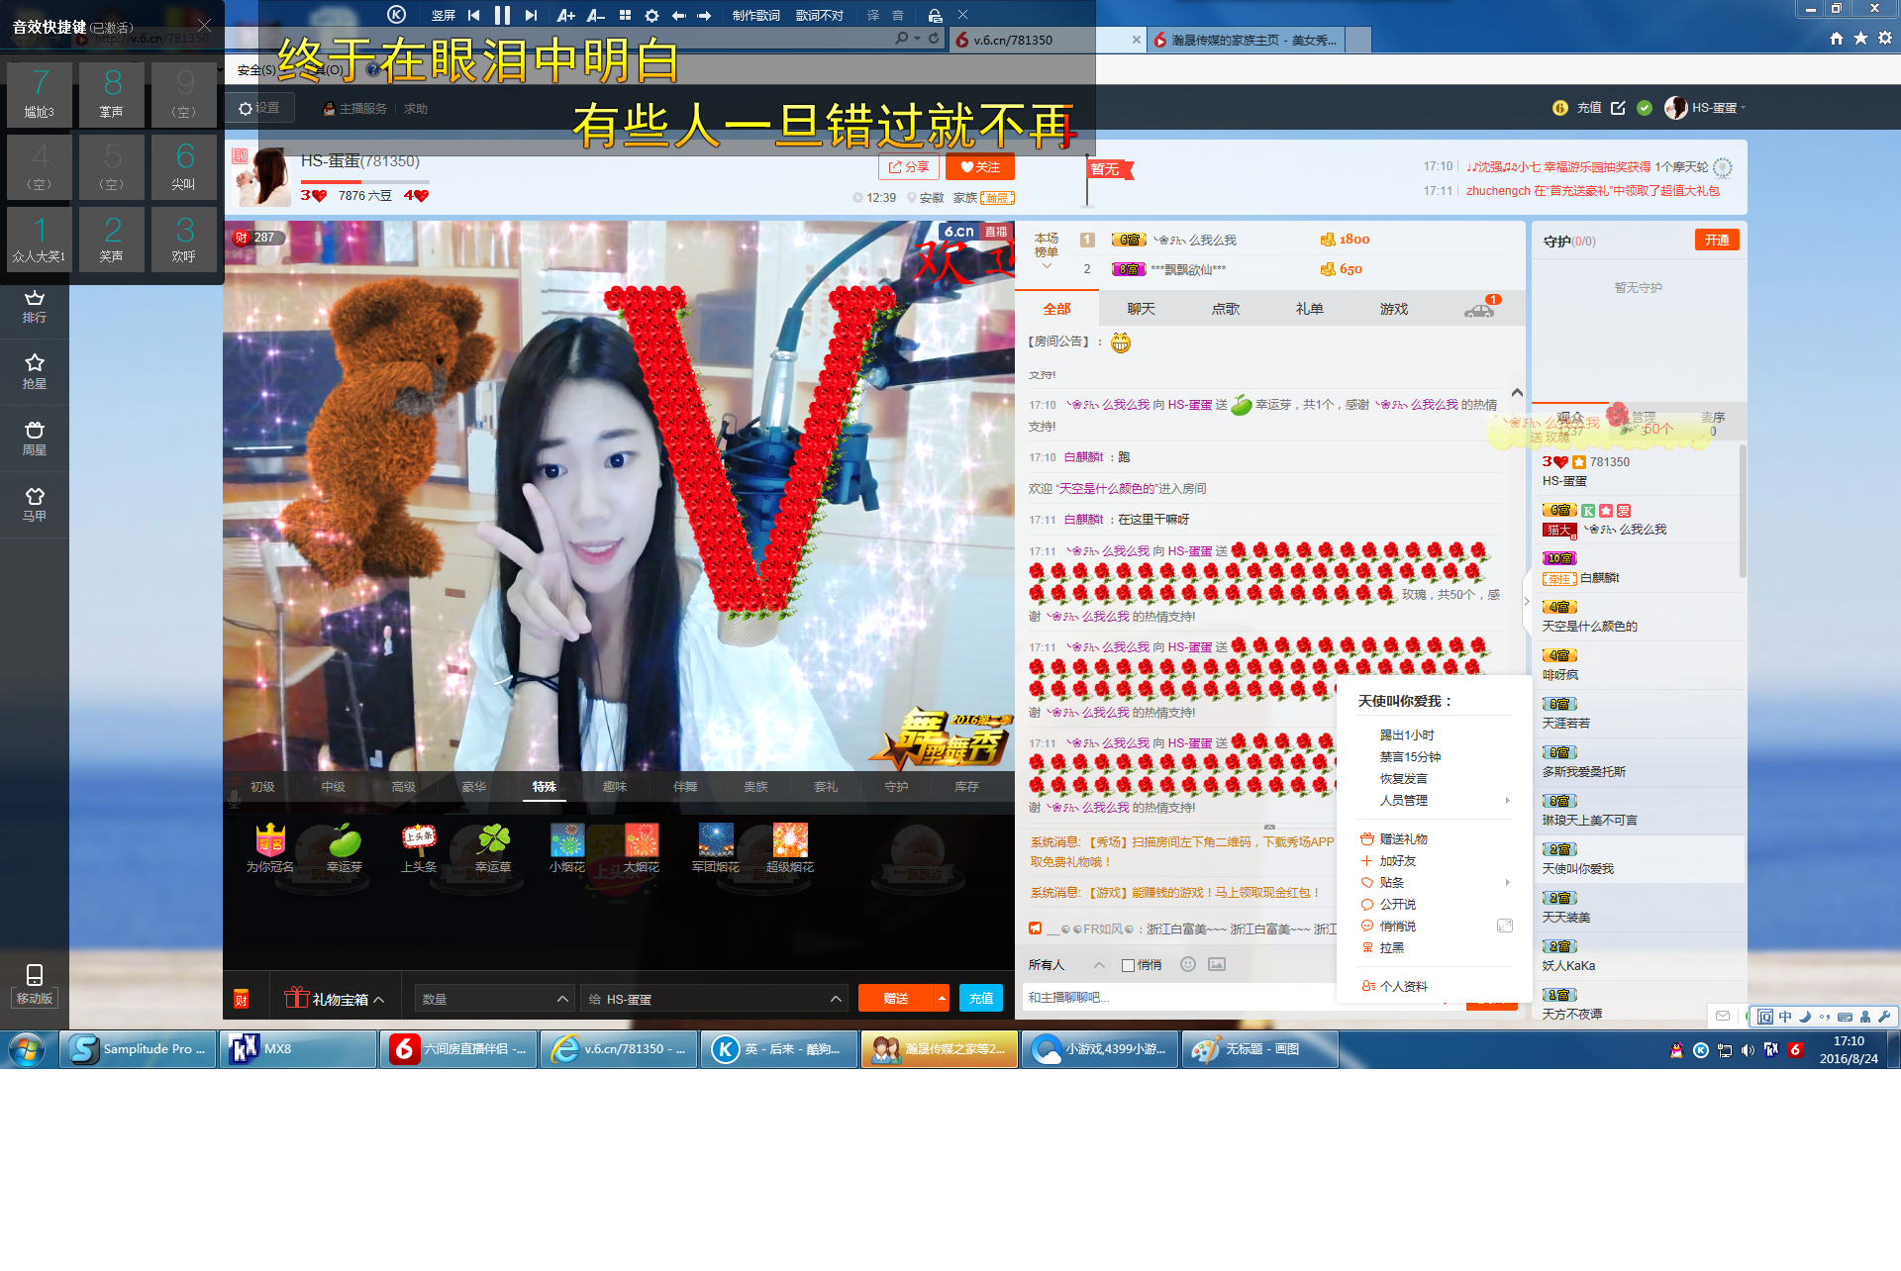
Task: Click the car icon tab with badge
Action: 1479,309
